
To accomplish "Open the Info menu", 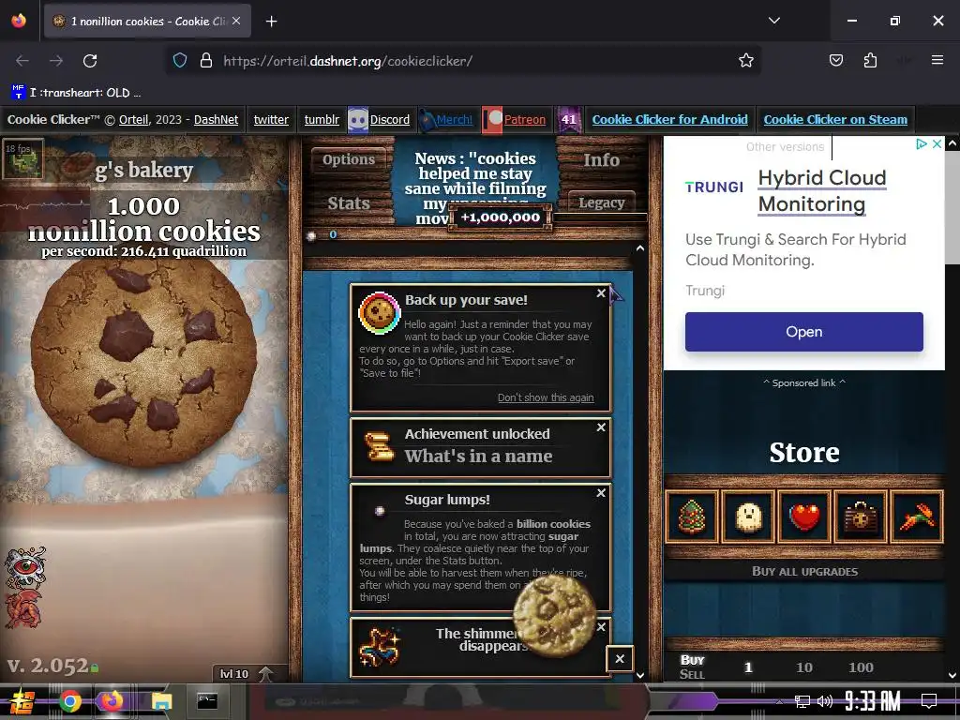I will (x=601, y=159).
